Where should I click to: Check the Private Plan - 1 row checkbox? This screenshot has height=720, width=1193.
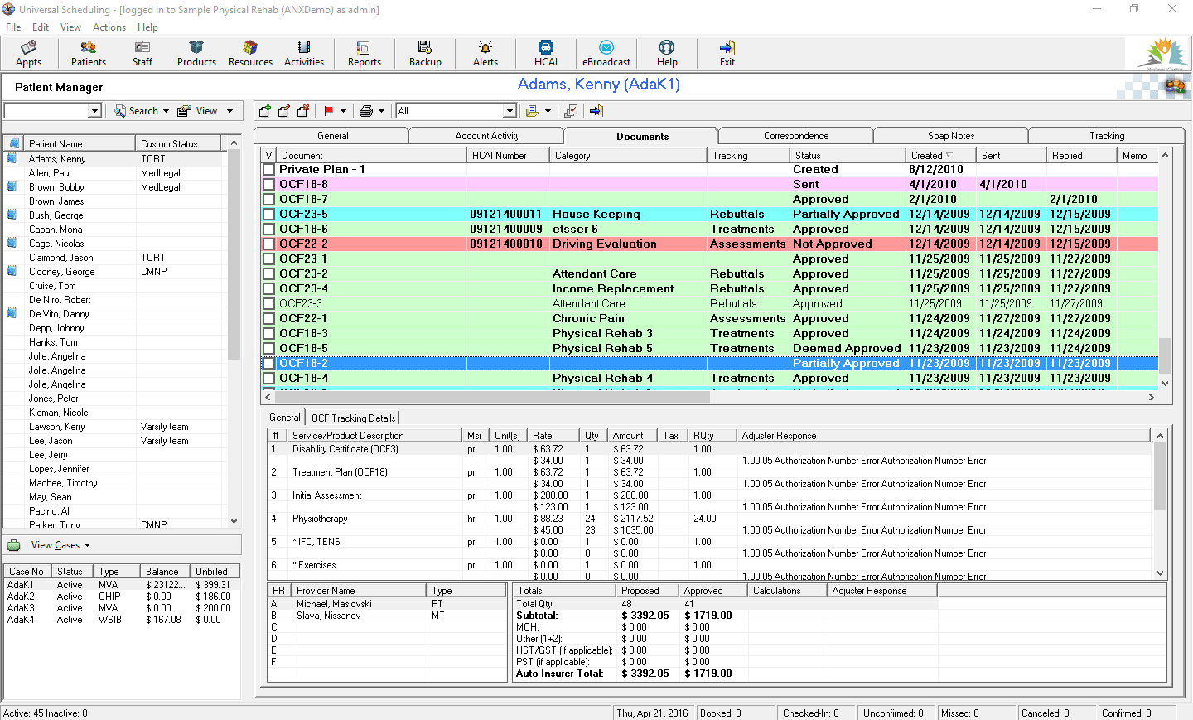pyautogui.click(x=268, y=169)
